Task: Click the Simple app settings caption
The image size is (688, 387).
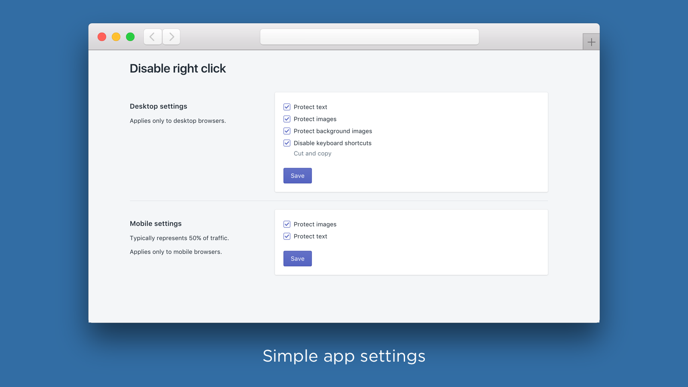Action: [x=344, y=356]
